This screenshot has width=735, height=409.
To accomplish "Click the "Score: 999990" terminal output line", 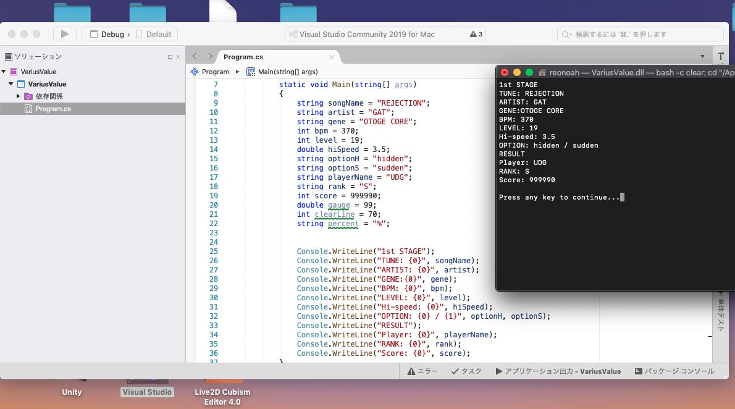I will coord(527,180).
